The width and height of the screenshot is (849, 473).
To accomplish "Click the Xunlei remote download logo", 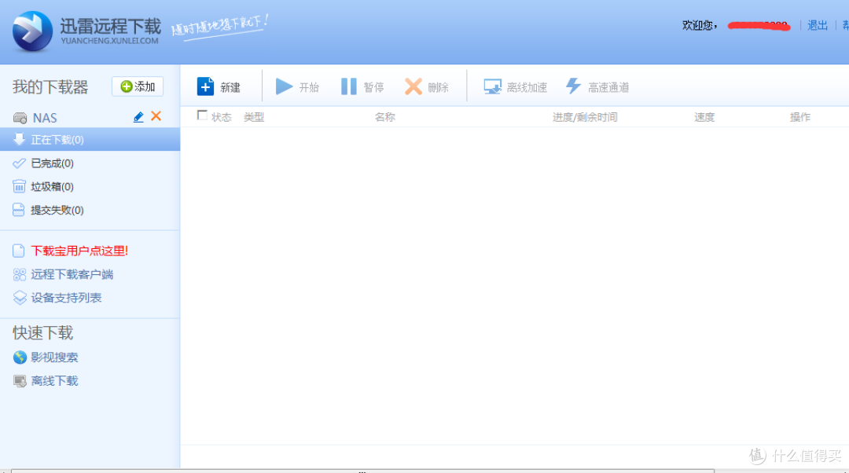I will click(86, 31).
